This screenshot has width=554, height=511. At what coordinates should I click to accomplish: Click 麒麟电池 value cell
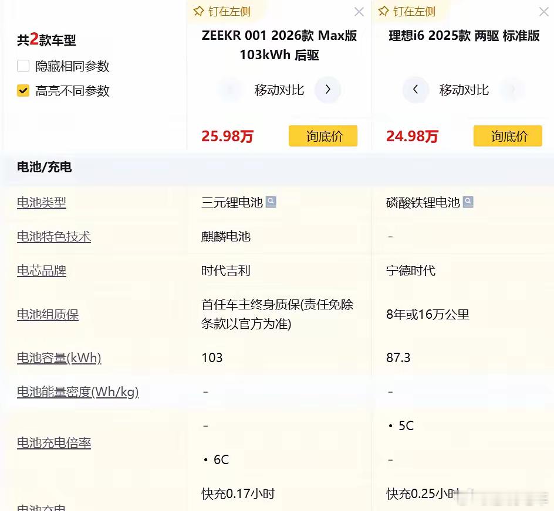click(226, 236)
